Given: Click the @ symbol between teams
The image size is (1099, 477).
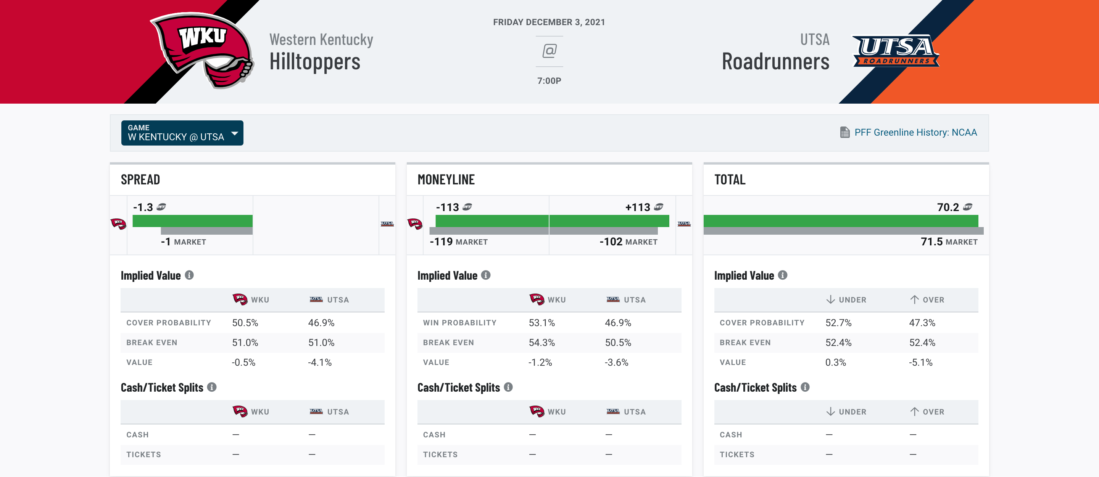Looking at the screenshot, I should [549, 51].
